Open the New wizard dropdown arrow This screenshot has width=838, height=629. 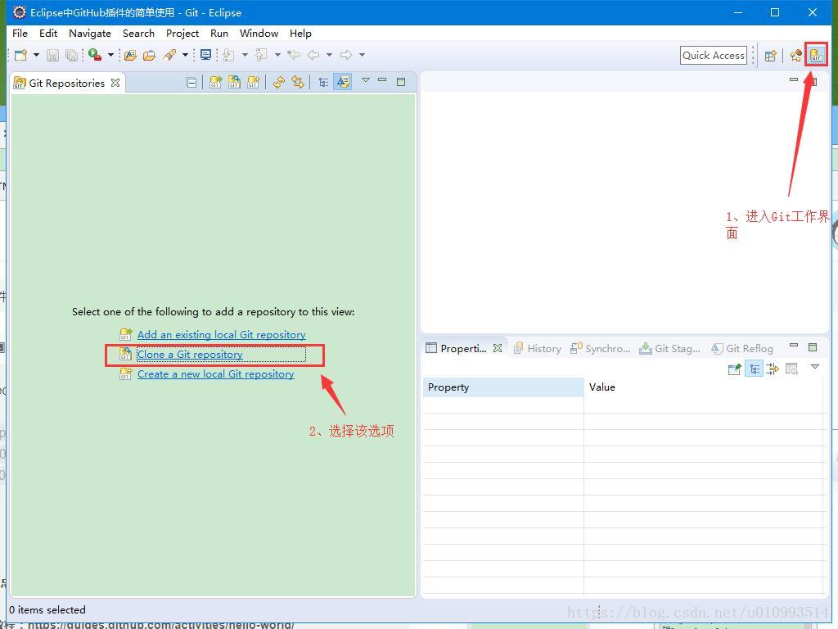coord(36,55)
